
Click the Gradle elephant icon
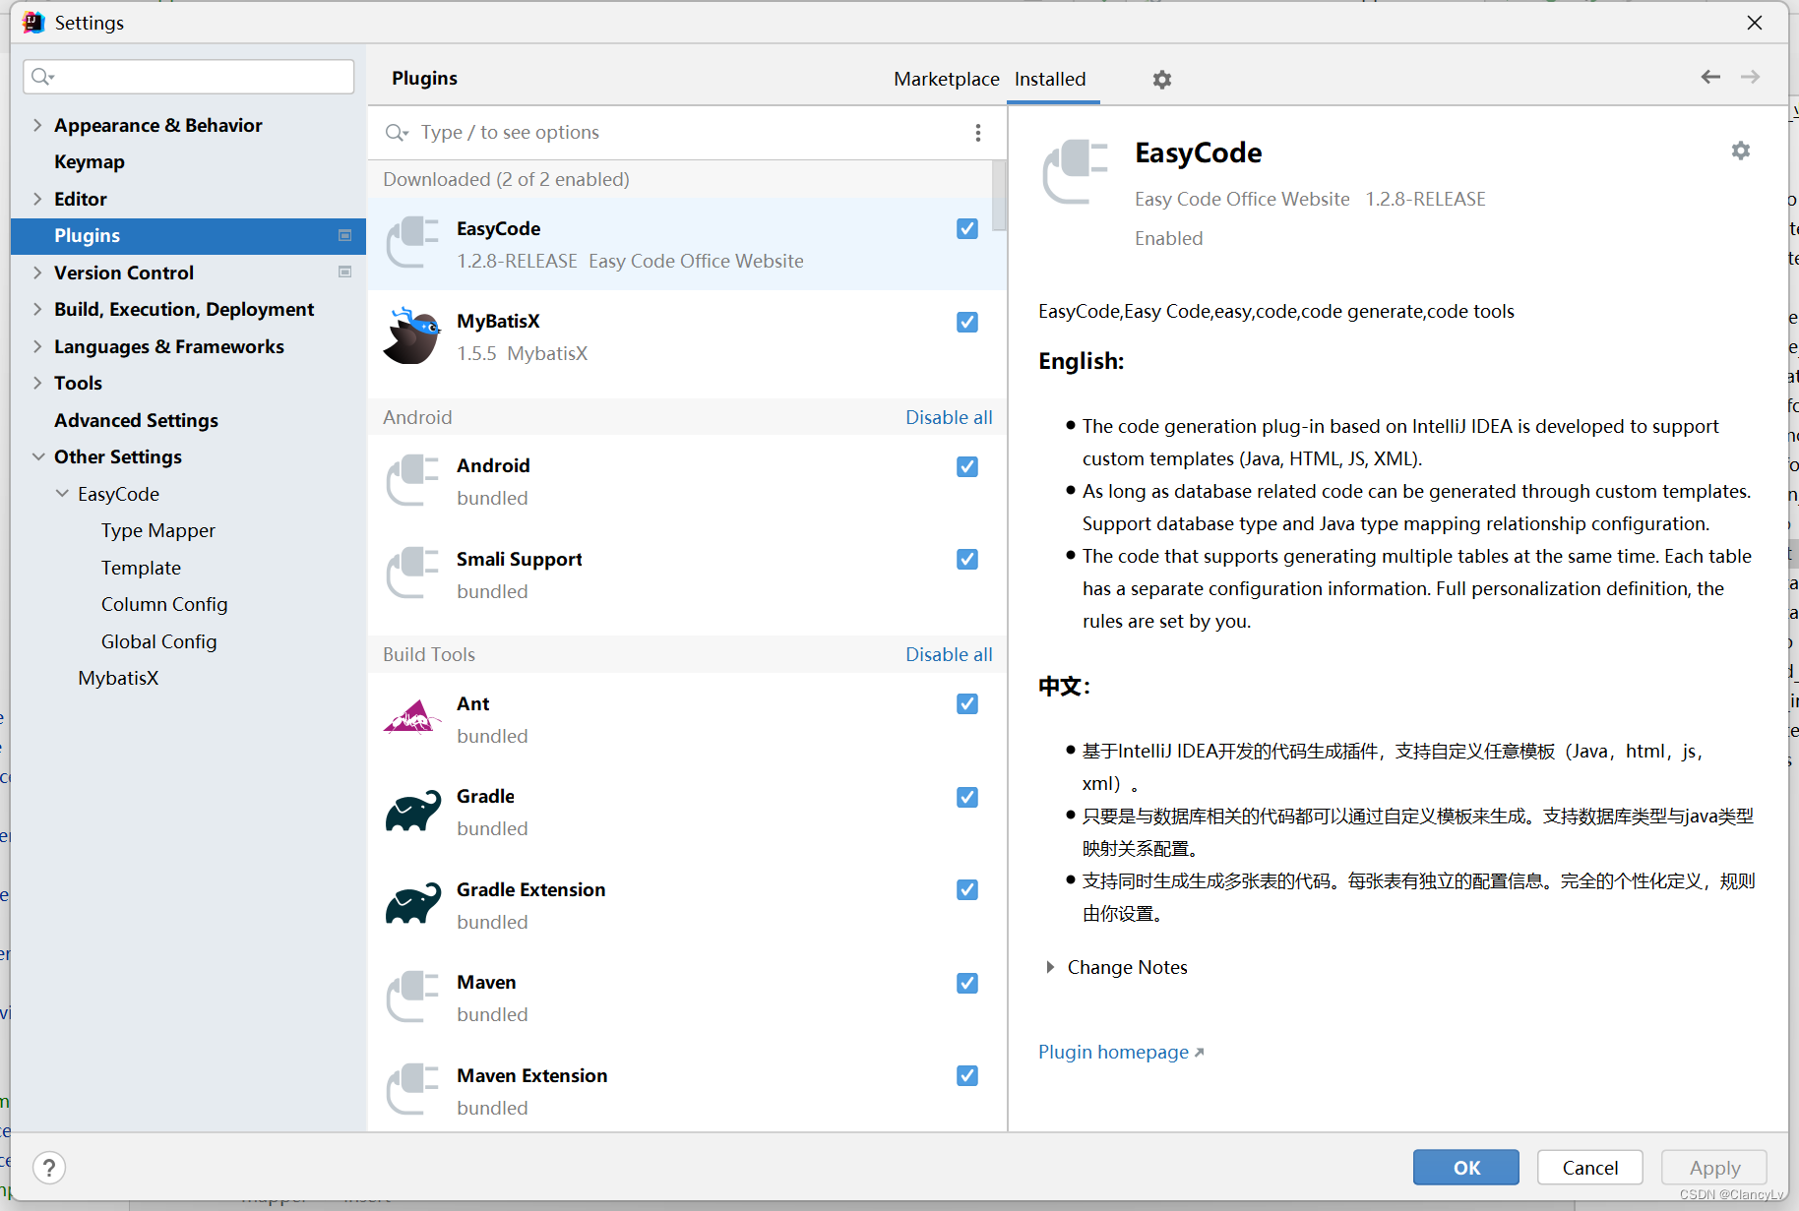tap(412, 812)
